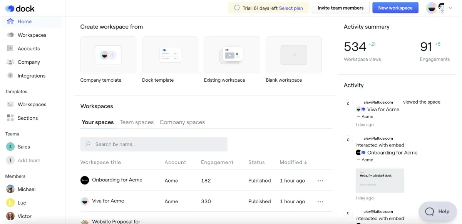Open Accounts icon in sidebar
Viewport: 462px width, 224px height.
[10, 48]
